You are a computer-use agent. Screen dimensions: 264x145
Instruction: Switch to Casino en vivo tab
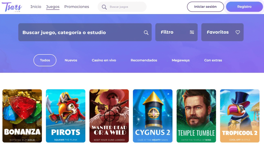pyautogui.click(x=104, y=60)
